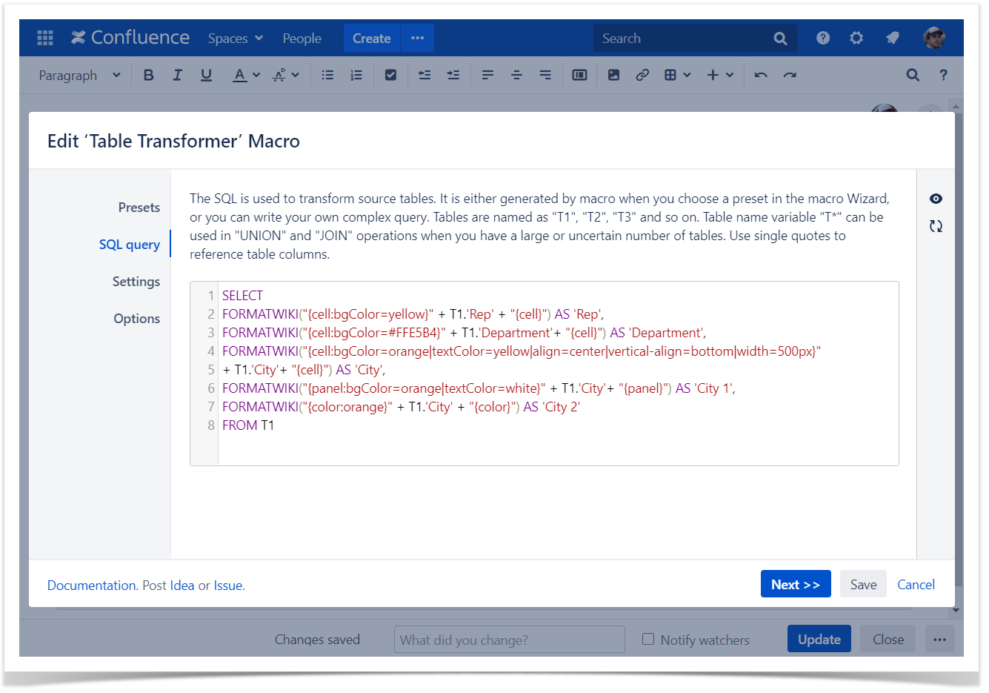Toggle italic text formatting

pyautogui.click(x=177, y=75)
